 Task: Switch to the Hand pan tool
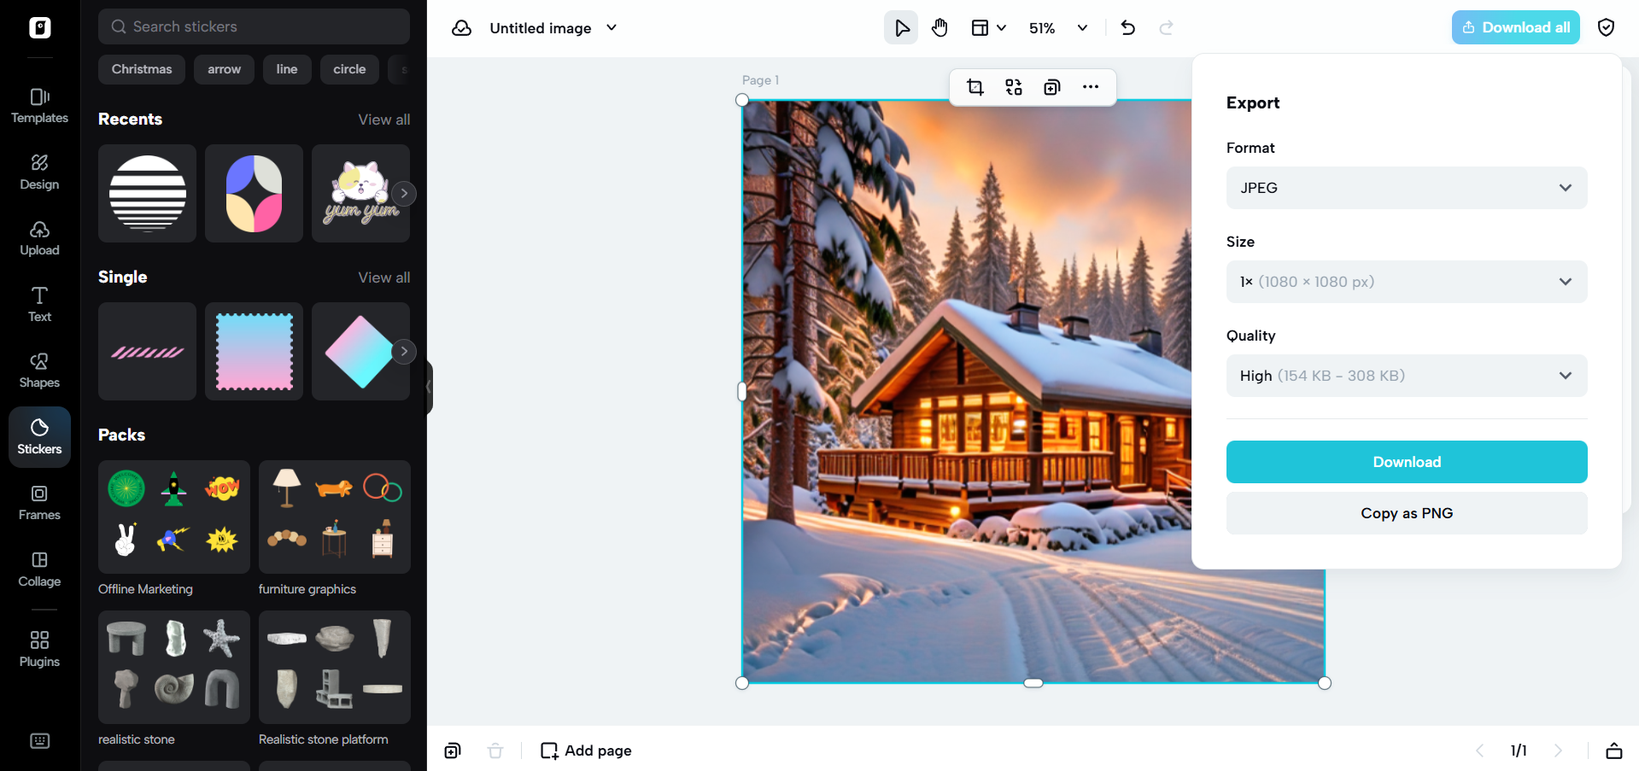939,27
